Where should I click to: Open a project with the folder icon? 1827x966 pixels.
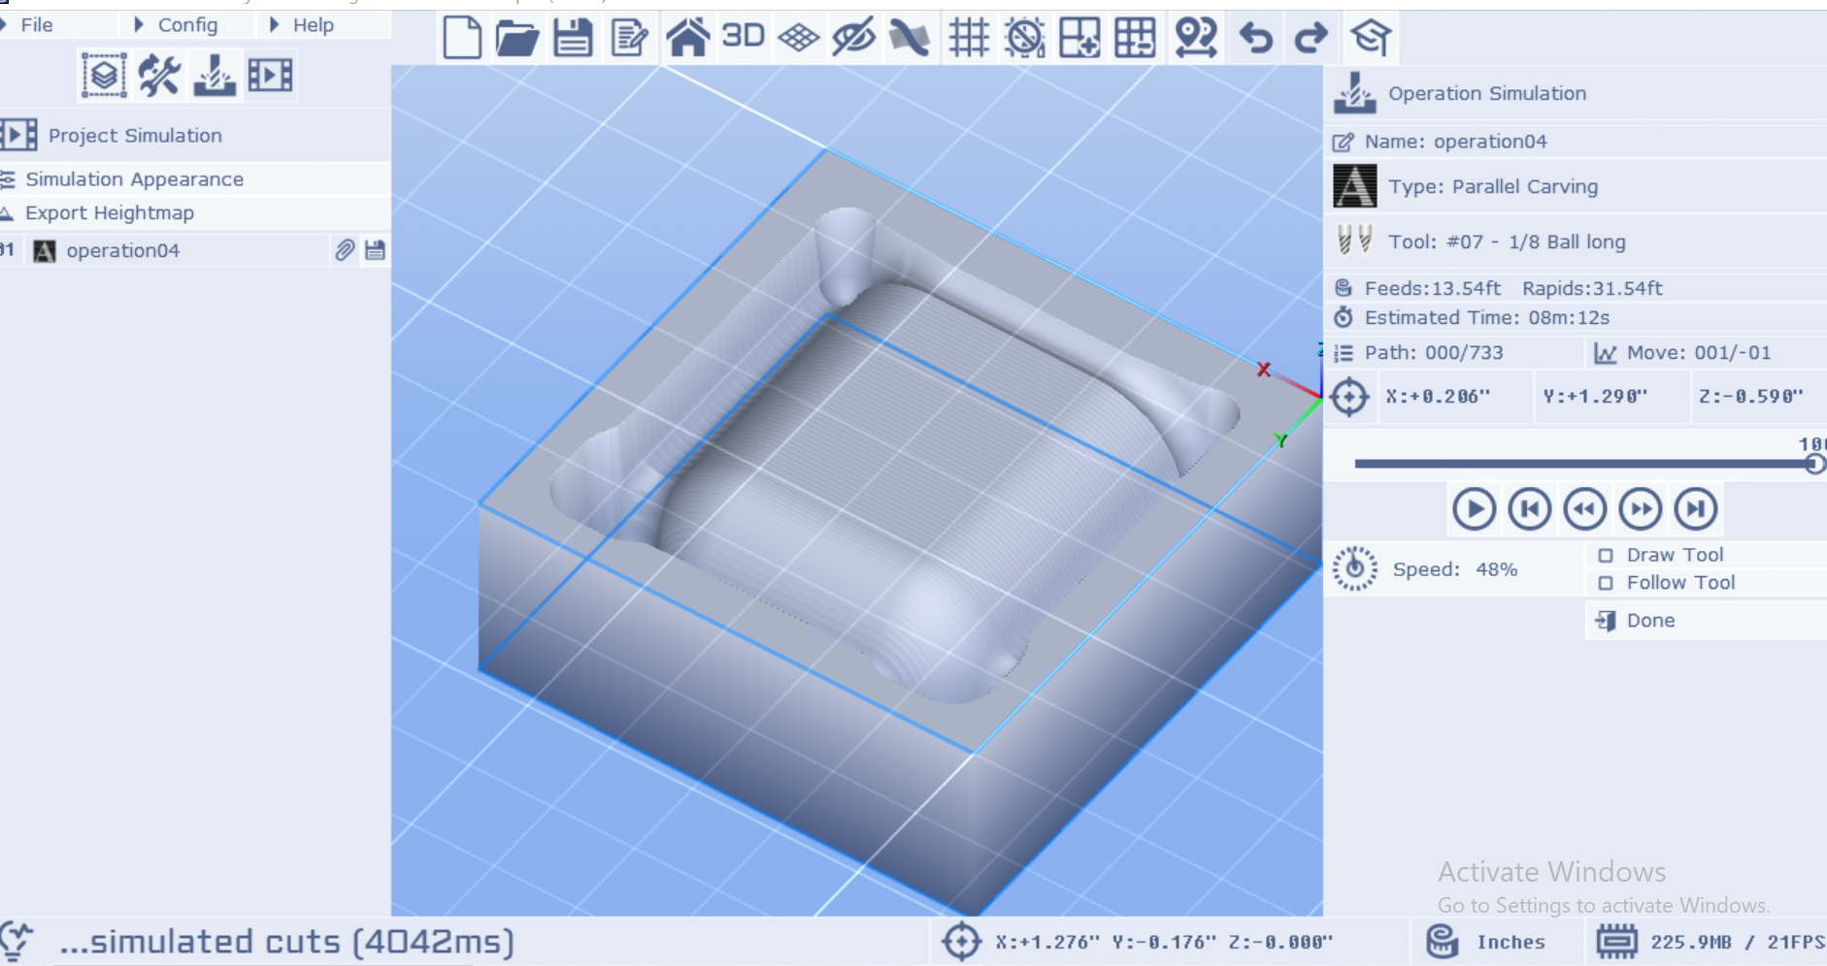coord(516,38)
